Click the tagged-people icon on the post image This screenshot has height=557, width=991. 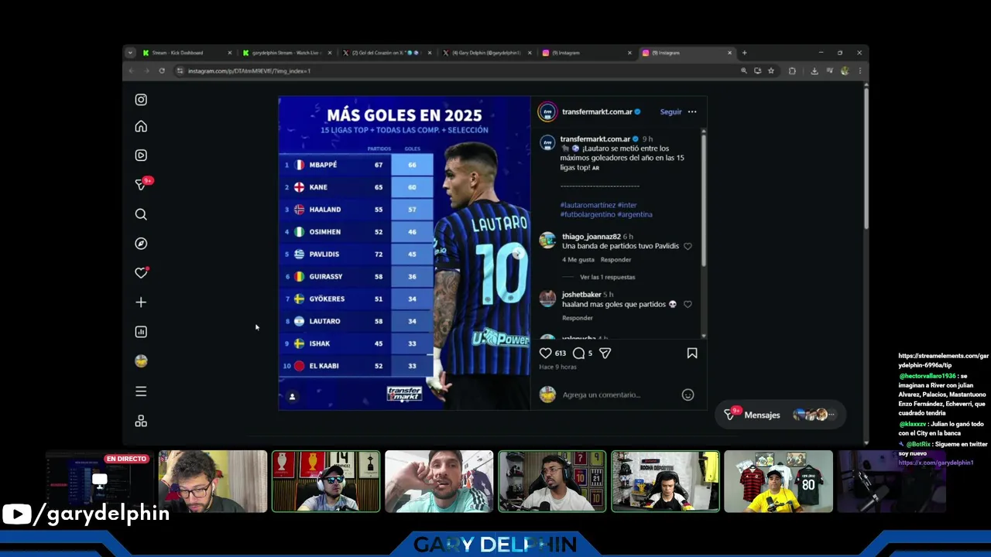tap(292, 396)
